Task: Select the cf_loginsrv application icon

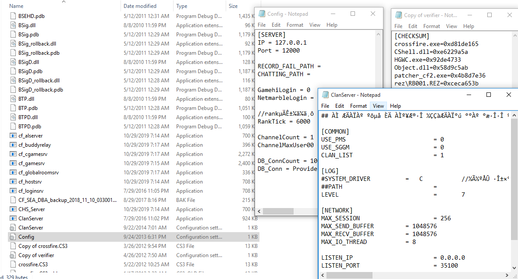Action: 13,191
